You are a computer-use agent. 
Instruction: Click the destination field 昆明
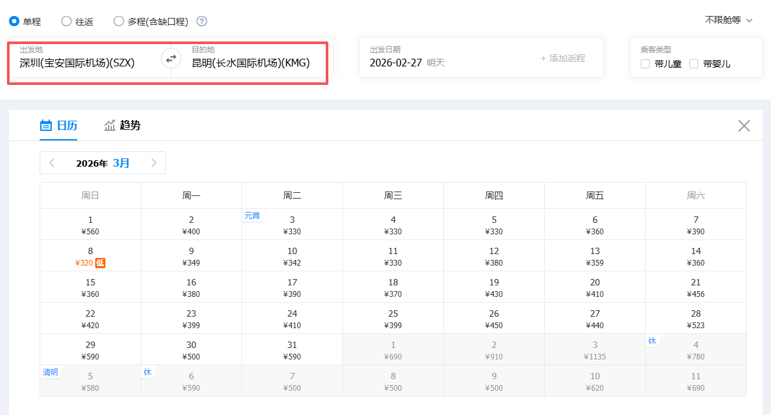click(x=250, y=63)
